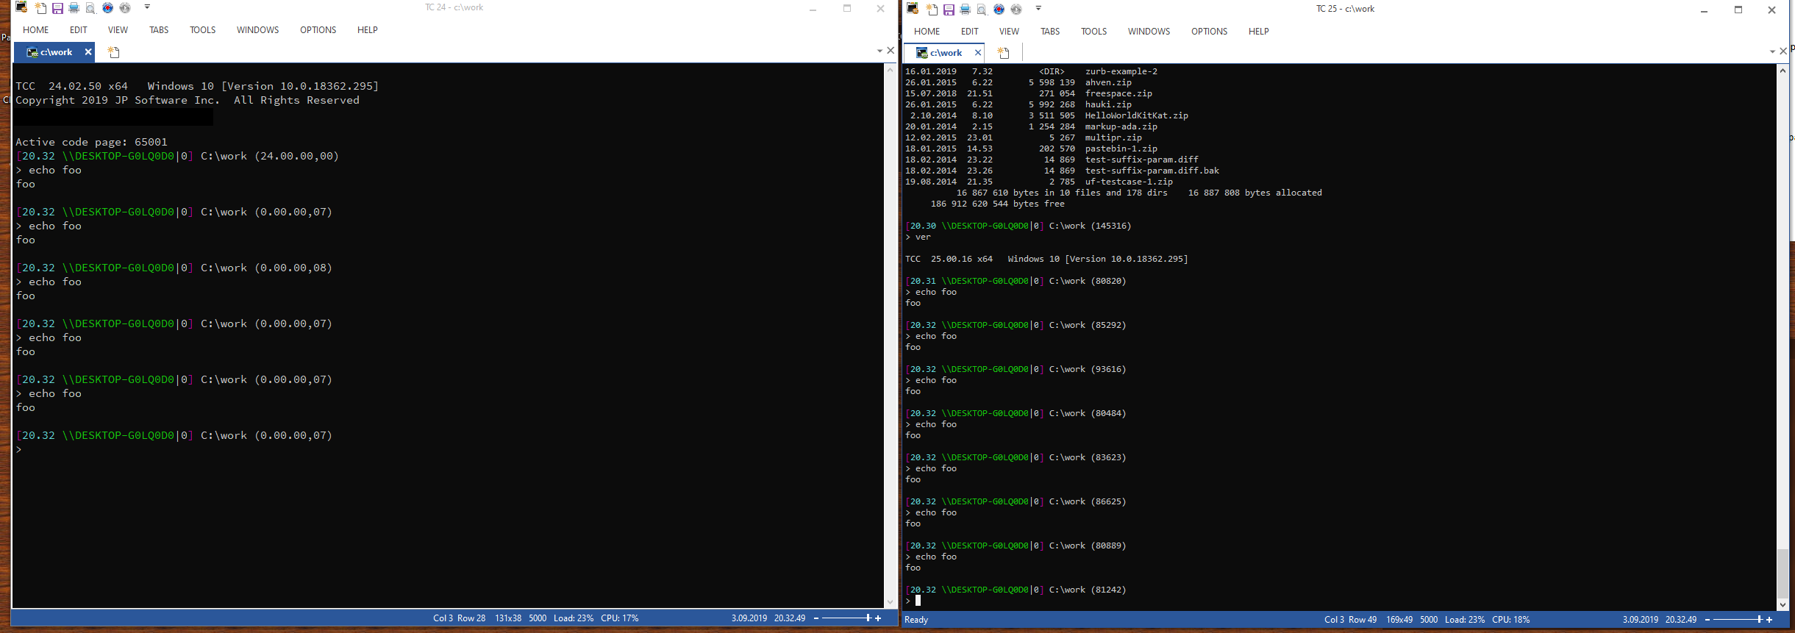
Task: Close the c:\work tab in TC 24
Action: [x=88, y=52]
